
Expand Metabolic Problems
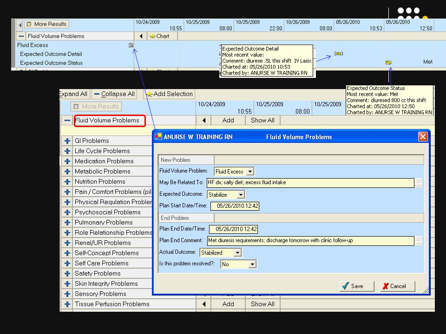[67, 172]
